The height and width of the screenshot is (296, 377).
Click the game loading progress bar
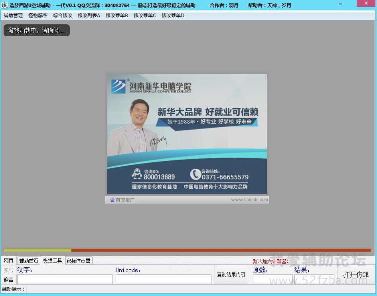pos(187,250)
